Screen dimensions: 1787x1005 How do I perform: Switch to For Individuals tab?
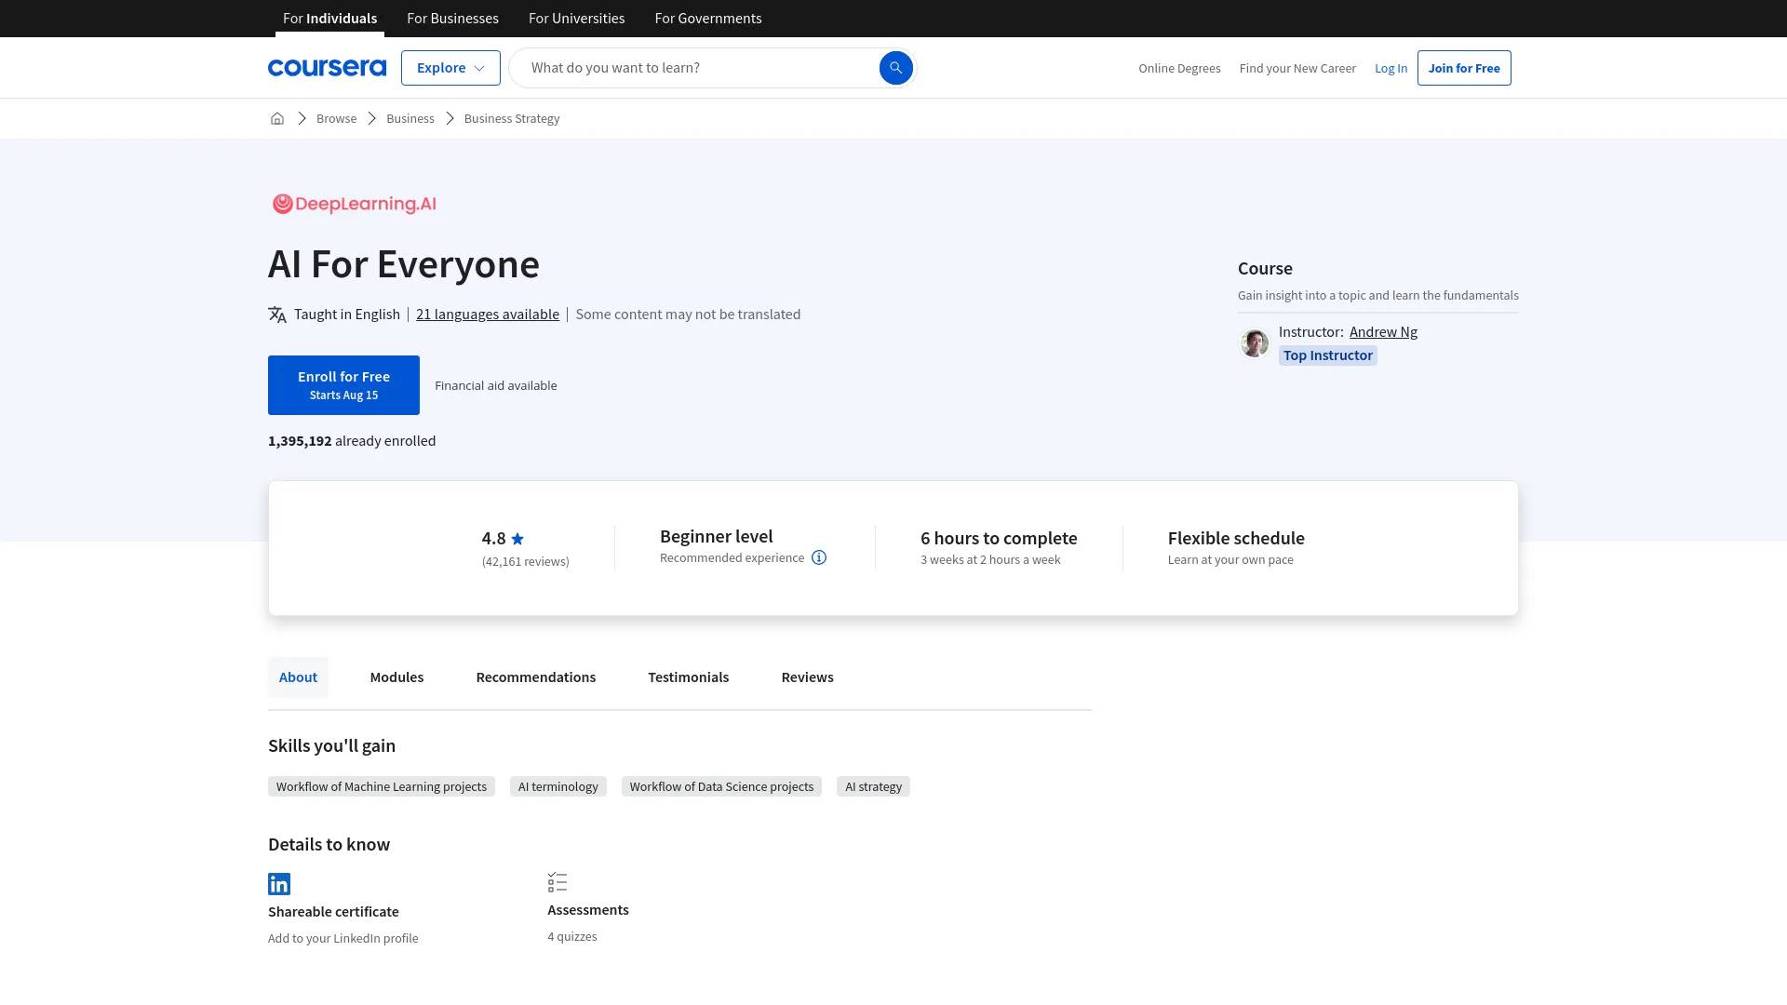pos(329,19)
